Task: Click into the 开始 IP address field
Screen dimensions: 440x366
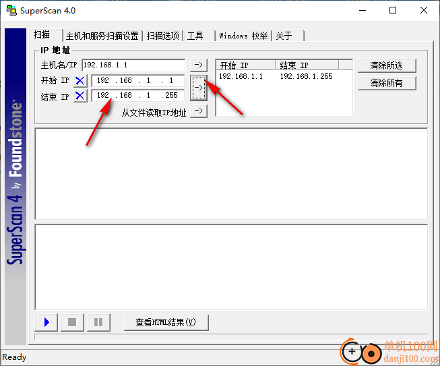Action: 138,81
